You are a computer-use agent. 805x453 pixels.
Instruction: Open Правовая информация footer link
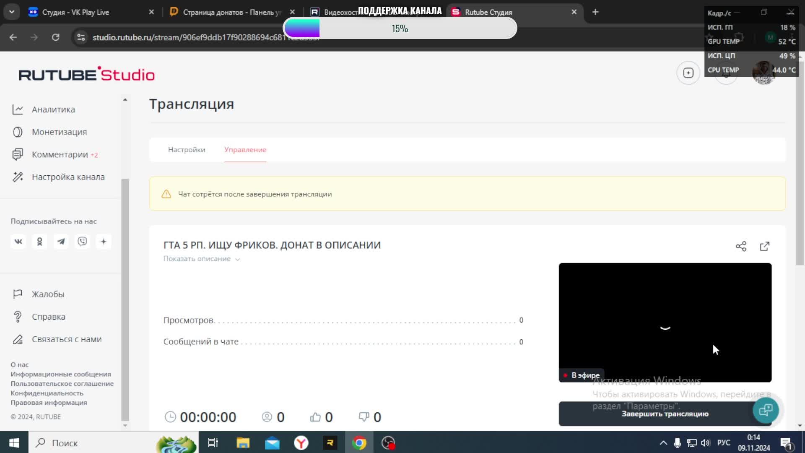tap(49, 403)
